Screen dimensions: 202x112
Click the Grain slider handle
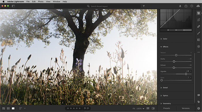pyautogui.click(x=162, y=80)
